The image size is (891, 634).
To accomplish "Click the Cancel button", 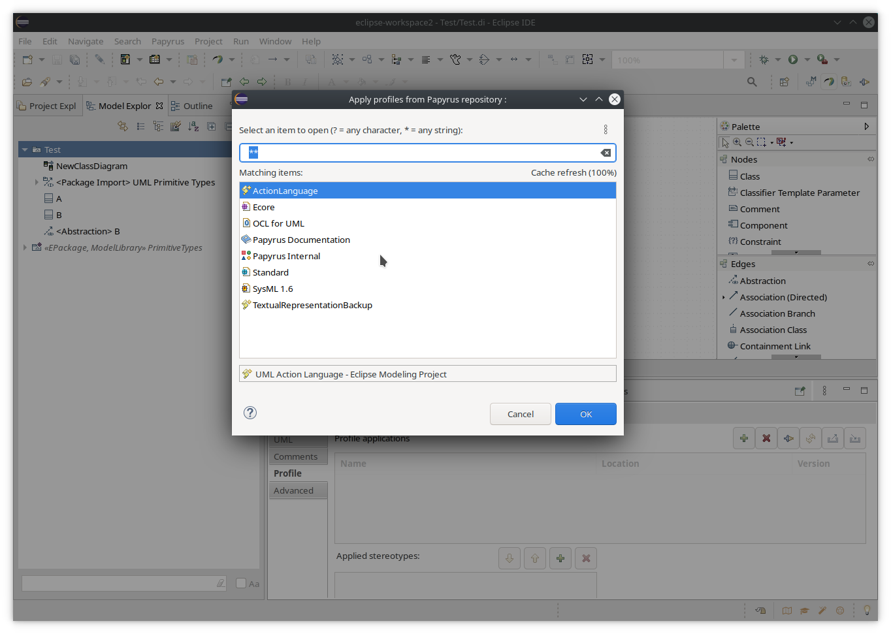I will pos(521,414).
